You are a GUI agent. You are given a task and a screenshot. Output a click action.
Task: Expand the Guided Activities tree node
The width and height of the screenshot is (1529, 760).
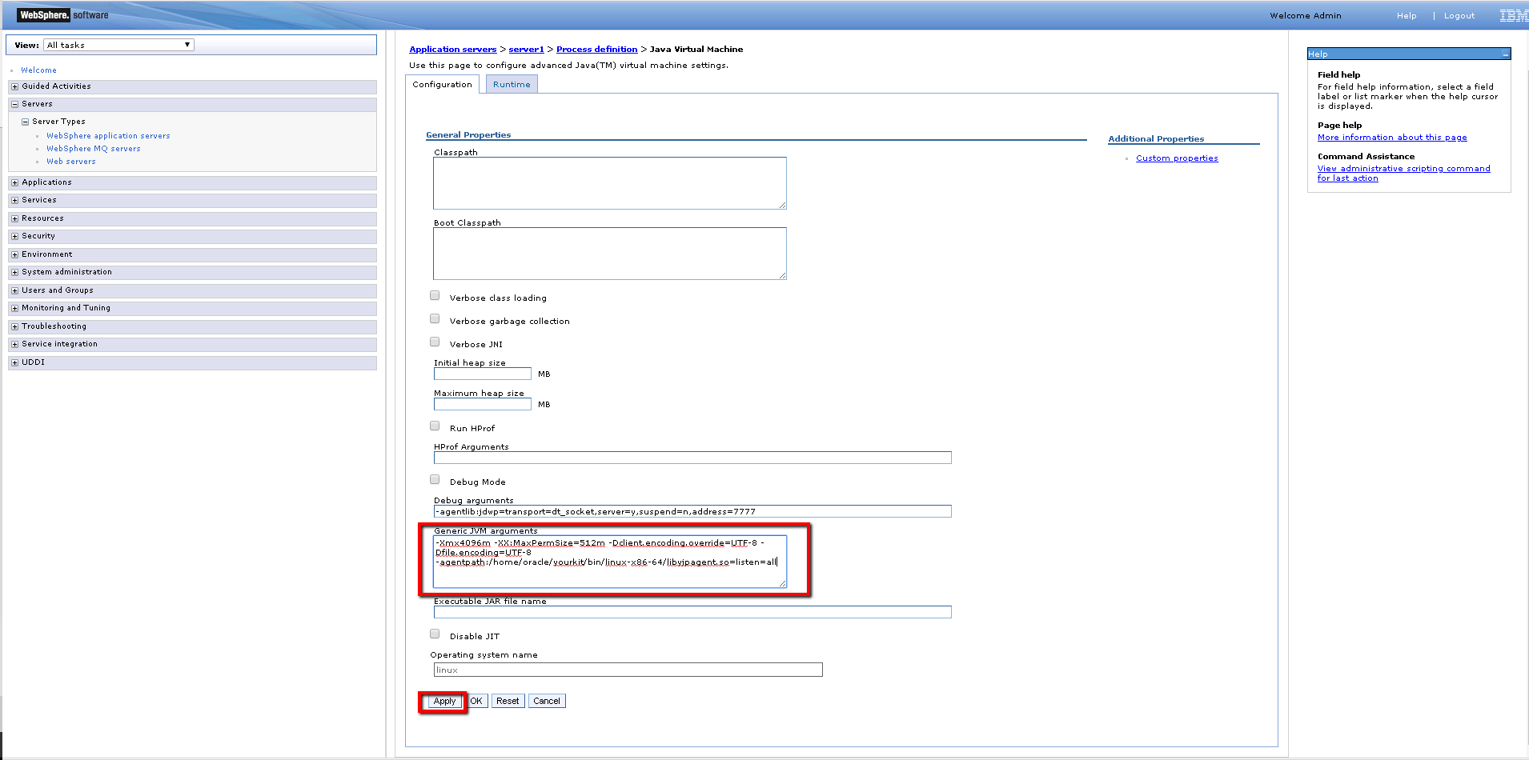tap(14, 86)
